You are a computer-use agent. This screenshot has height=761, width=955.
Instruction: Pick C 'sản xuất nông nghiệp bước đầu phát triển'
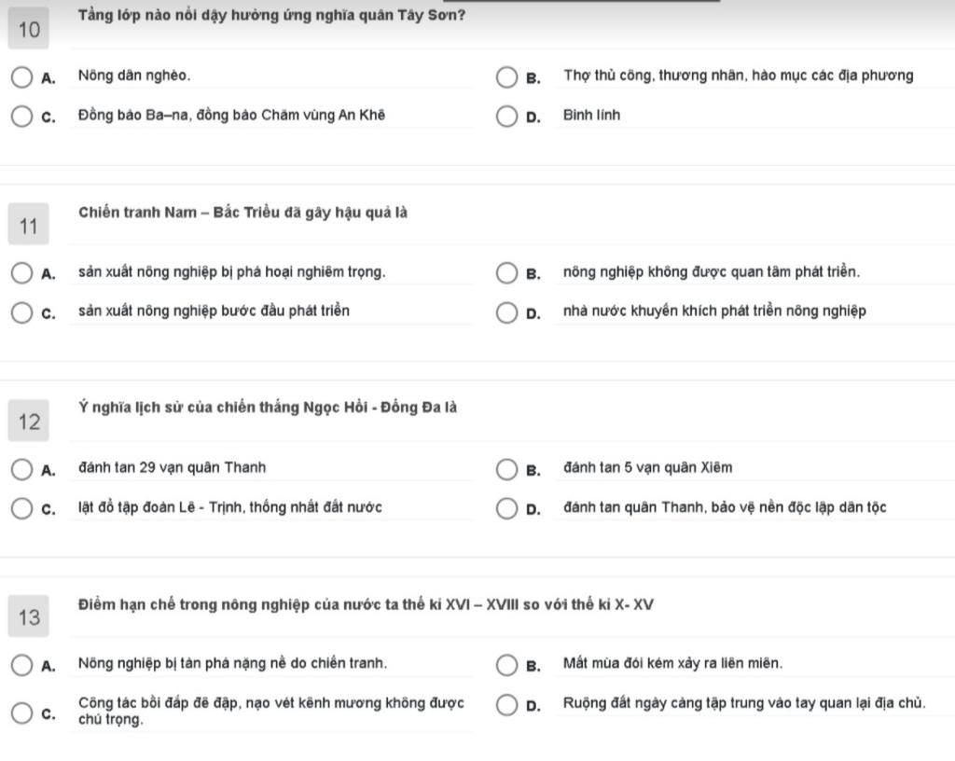click(22, 312)
